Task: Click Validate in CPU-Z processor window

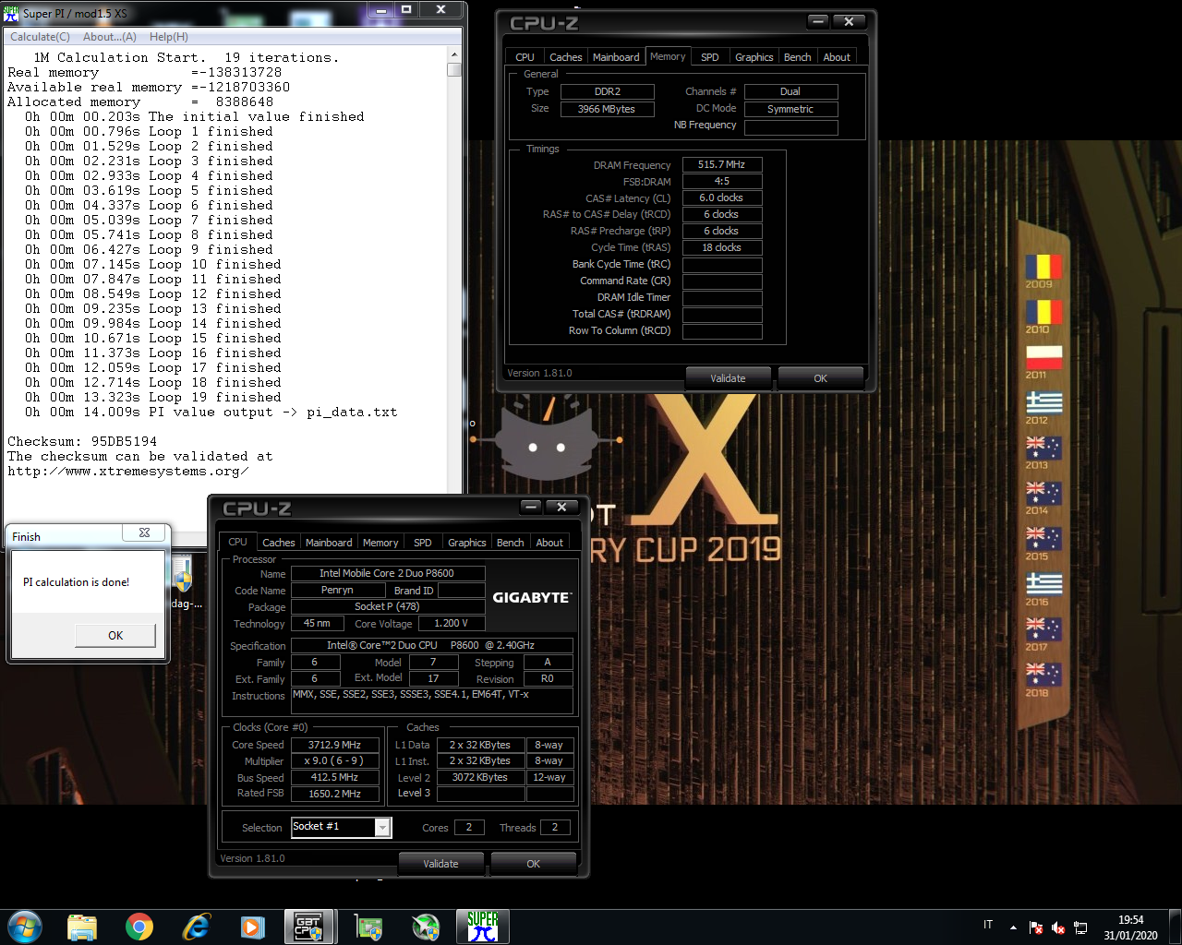Action: pyautogui.click(x=440, y=864)
